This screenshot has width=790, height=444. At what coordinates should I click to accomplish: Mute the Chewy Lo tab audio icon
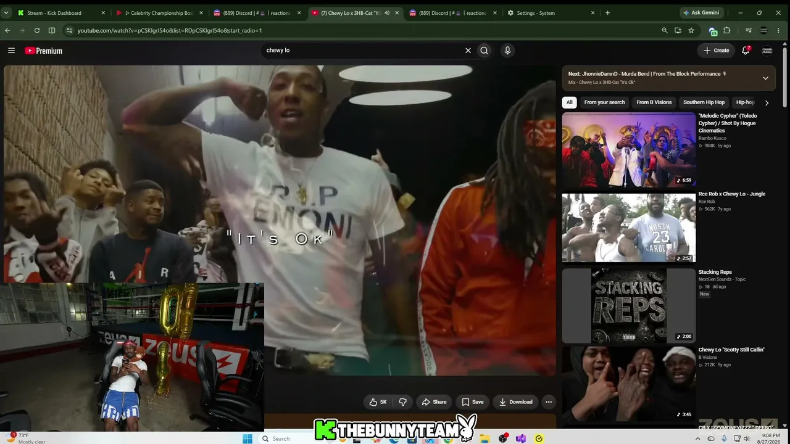coord(387,12)
